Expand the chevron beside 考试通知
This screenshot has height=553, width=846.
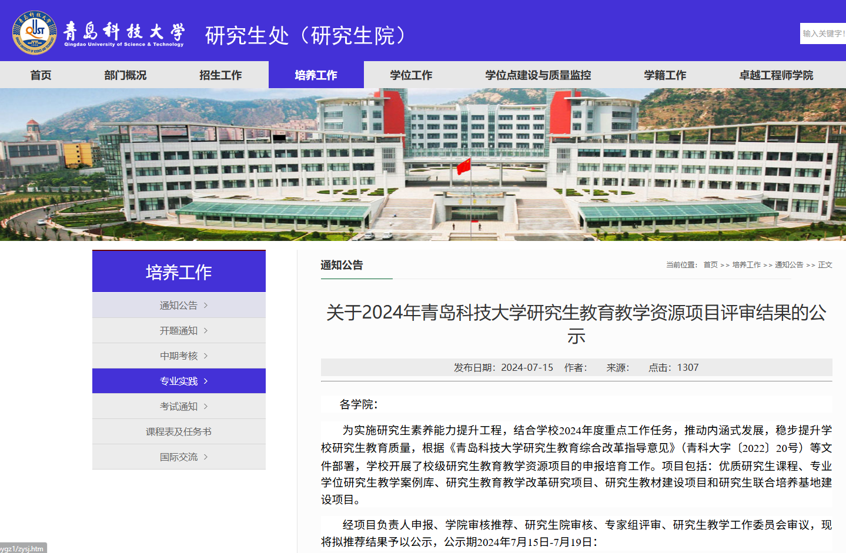point(206,406)
